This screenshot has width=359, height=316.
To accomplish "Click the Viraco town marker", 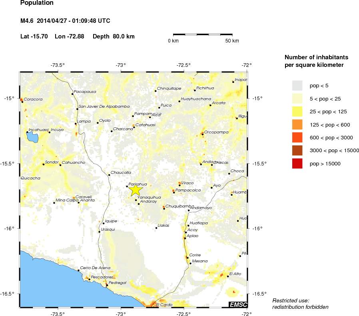I will 179,185.
